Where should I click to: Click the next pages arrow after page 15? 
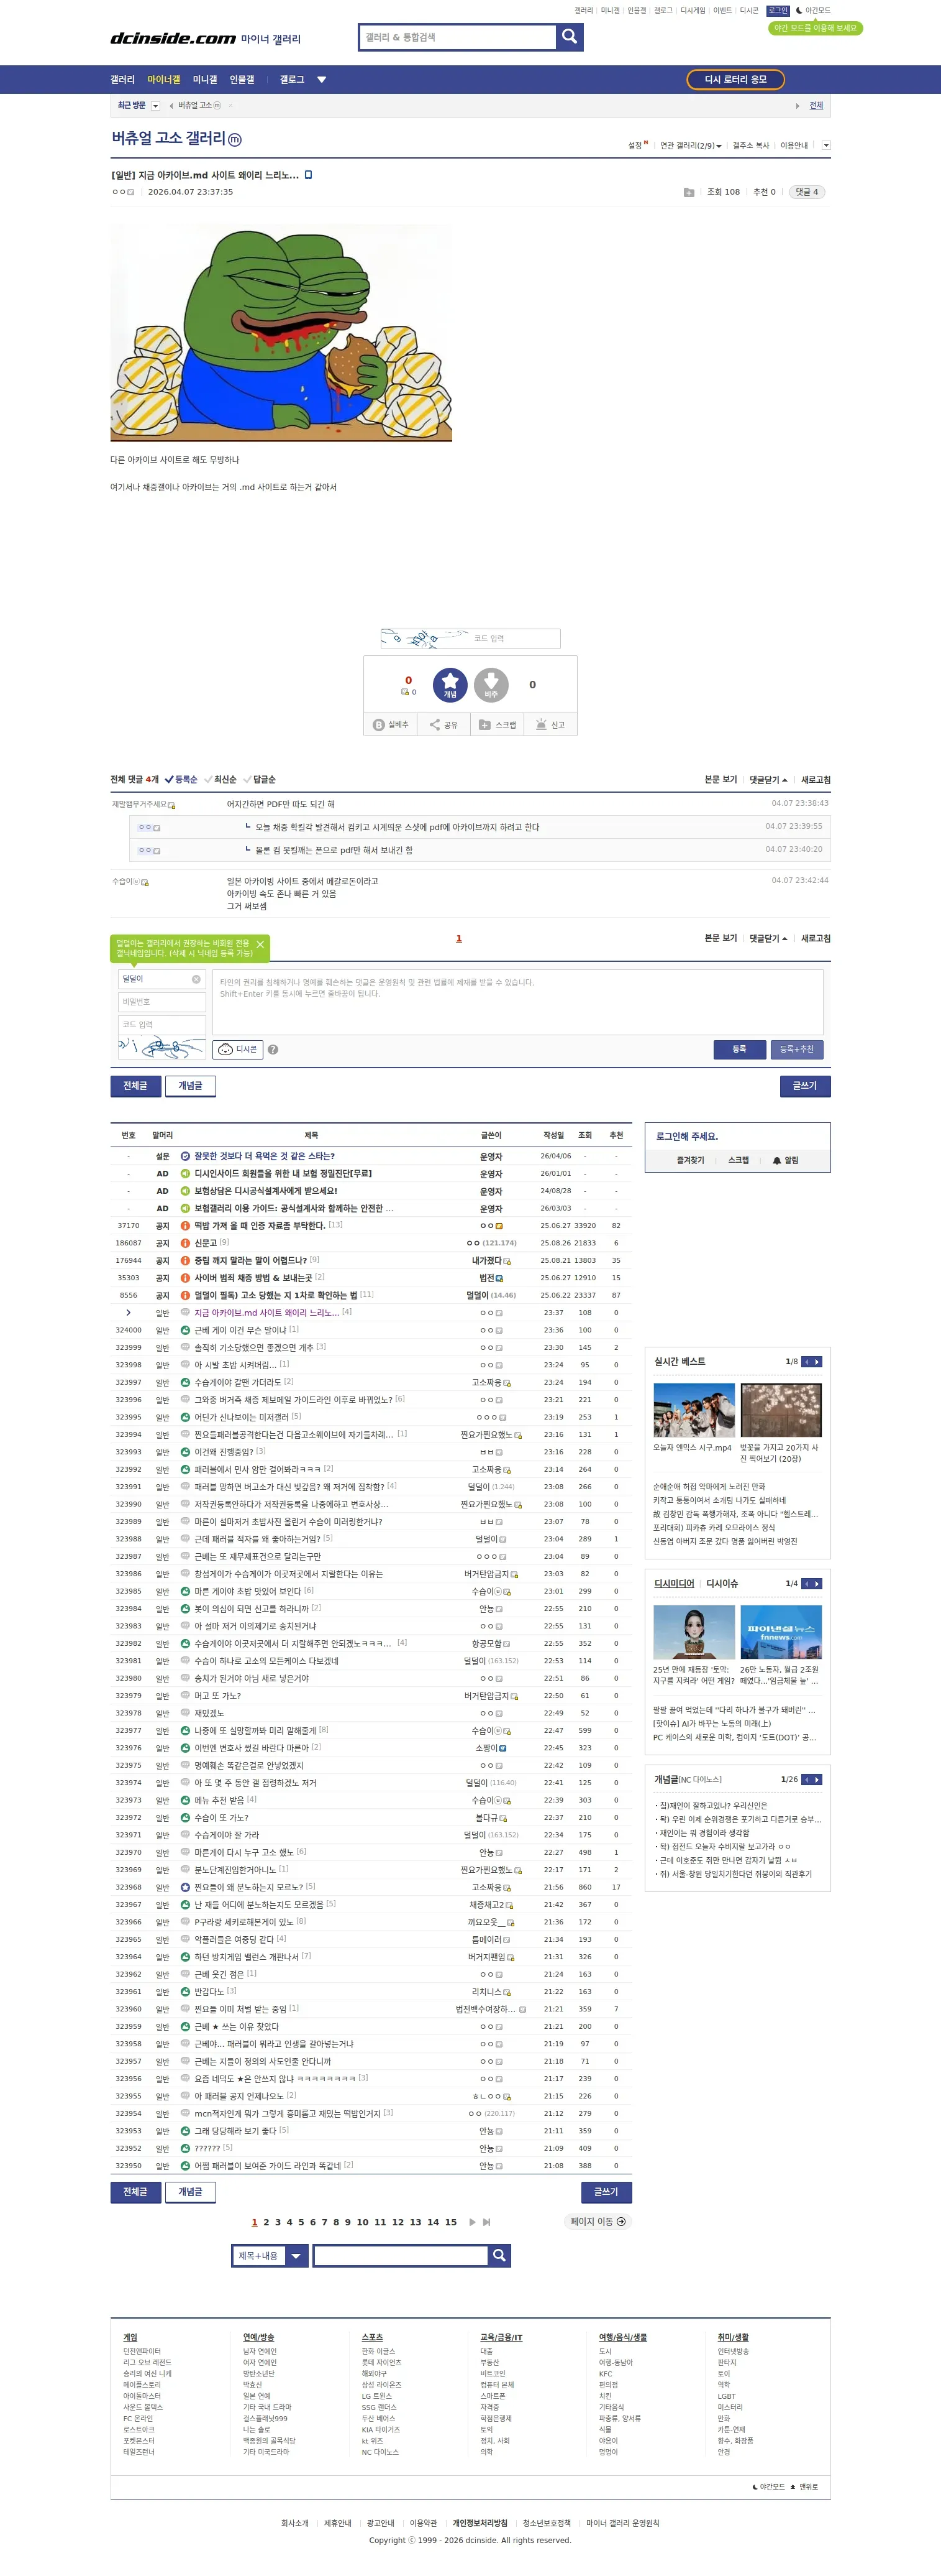(473, 2222)
